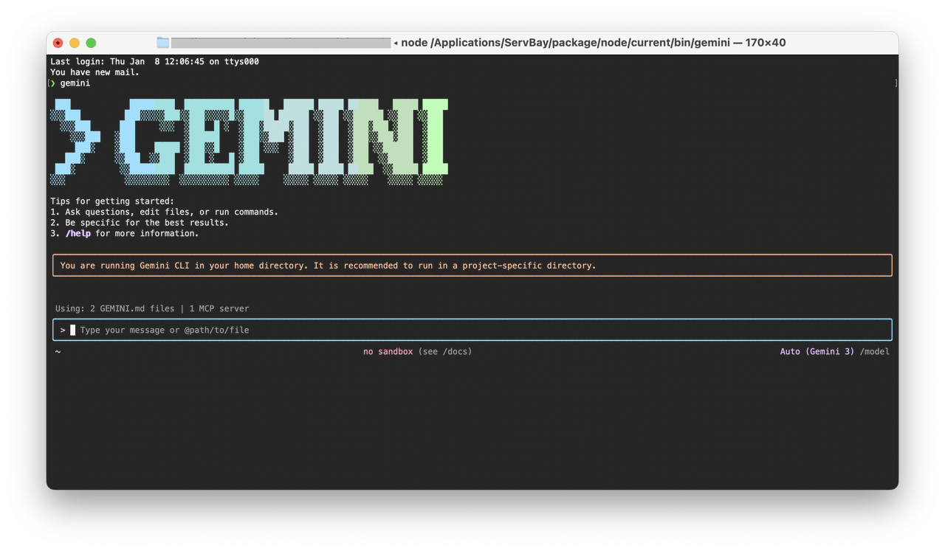
Task: Click 'Tips for getting started:' heading
Action: point(112,201)
